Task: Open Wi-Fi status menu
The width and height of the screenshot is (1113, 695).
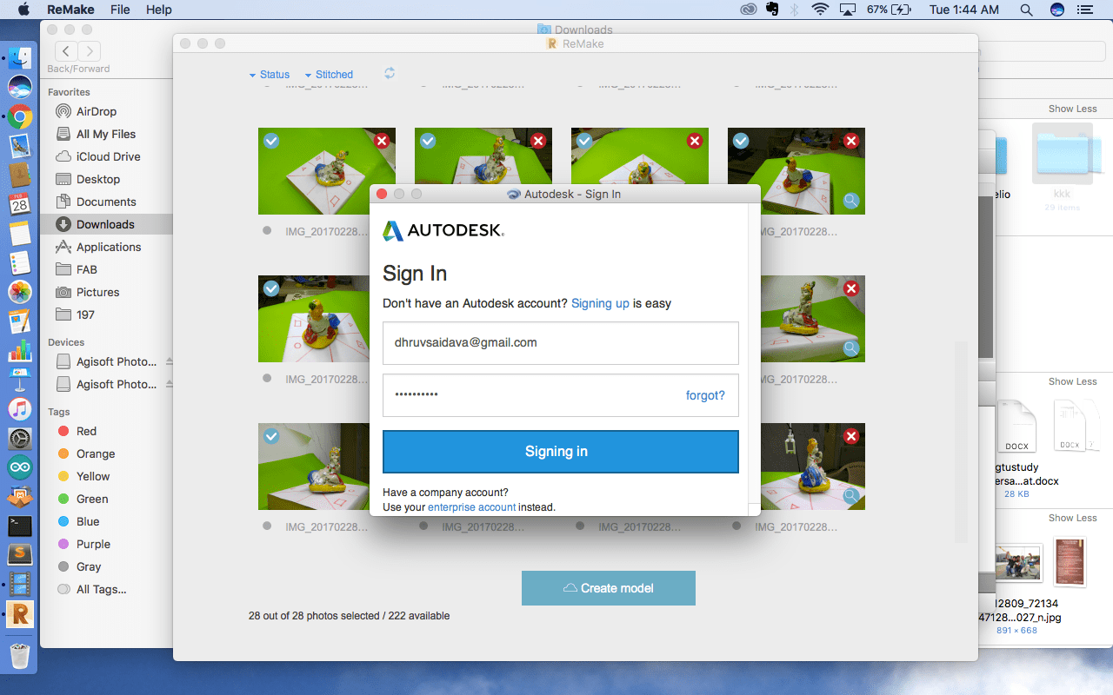Action: (820, 10)
